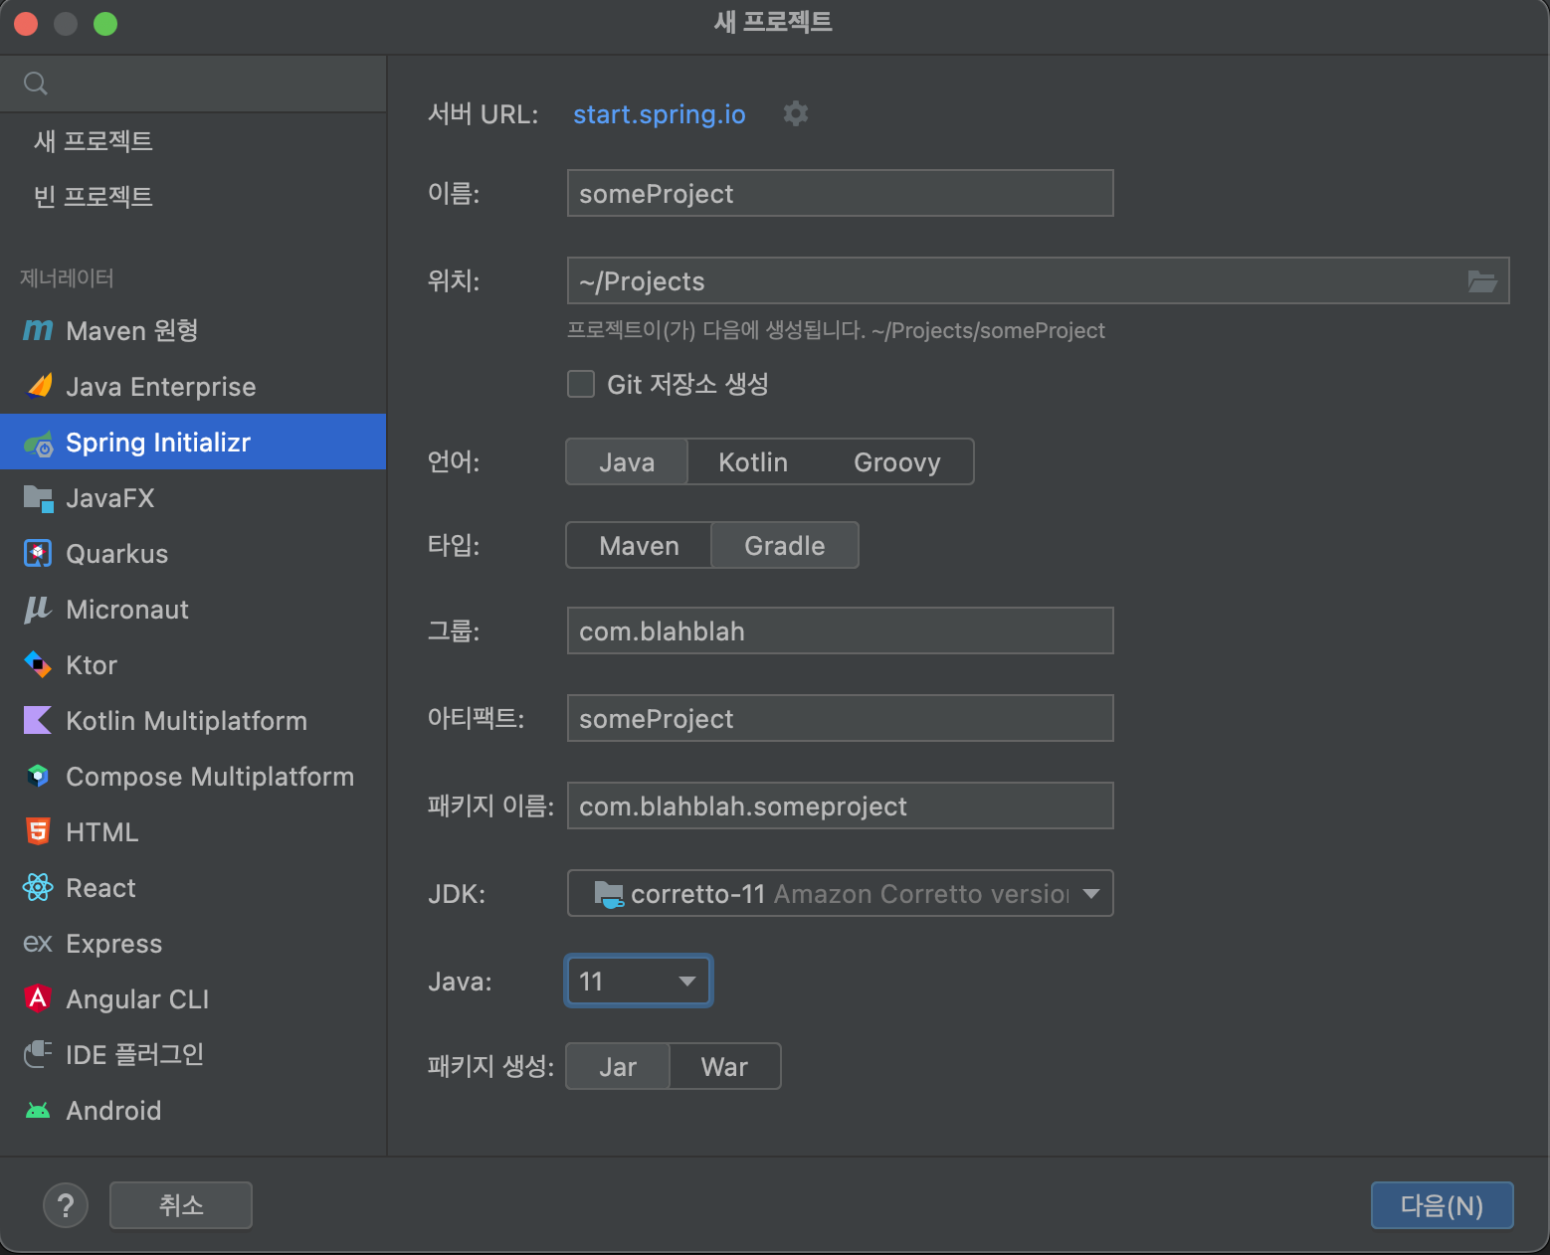
Task: Click the artifact field someProject
Action: (x=840, y=718)
